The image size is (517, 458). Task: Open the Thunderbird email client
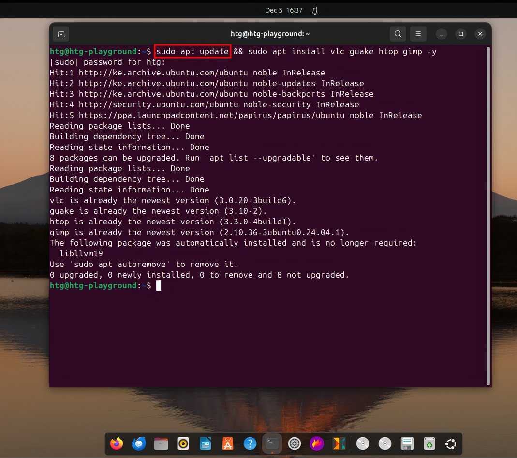138,443
